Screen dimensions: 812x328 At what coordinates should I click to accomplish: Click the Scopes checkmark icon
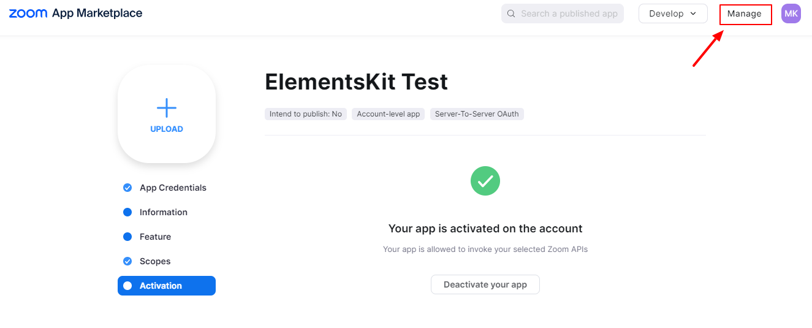click(x=127, y=261)
